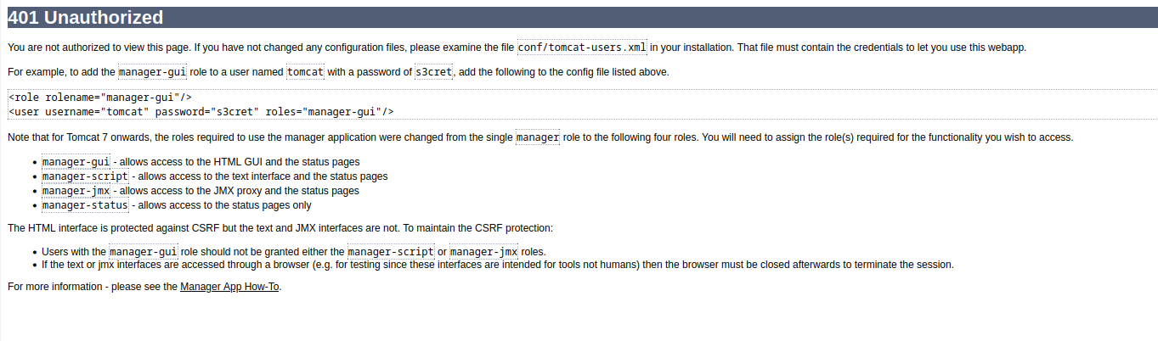Click the inline s3cret password in example sentence
The height and width of the screenshot is (341, 1158).
(433, 72)
